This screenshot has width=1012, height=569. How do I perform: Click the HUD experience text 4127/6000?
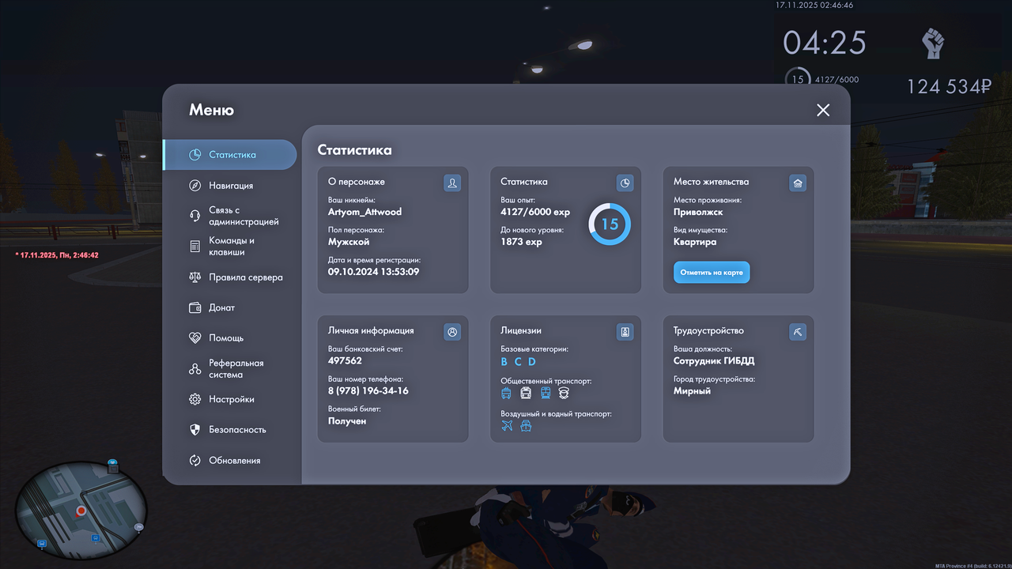(836, 80)
